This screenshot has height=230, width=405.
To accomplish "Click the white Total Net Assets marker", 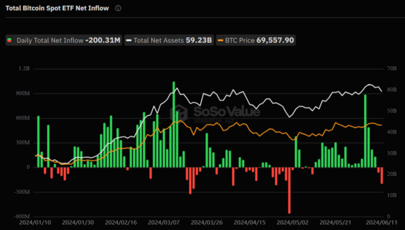I will [129, 41].
